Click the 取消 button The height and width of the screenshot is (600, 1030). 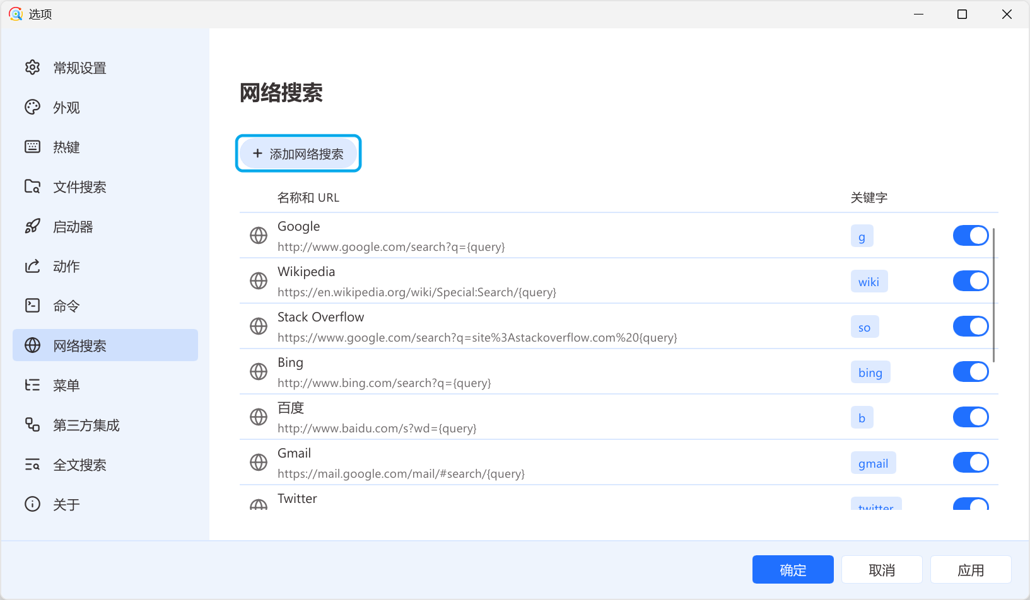(x=882, y=570)
